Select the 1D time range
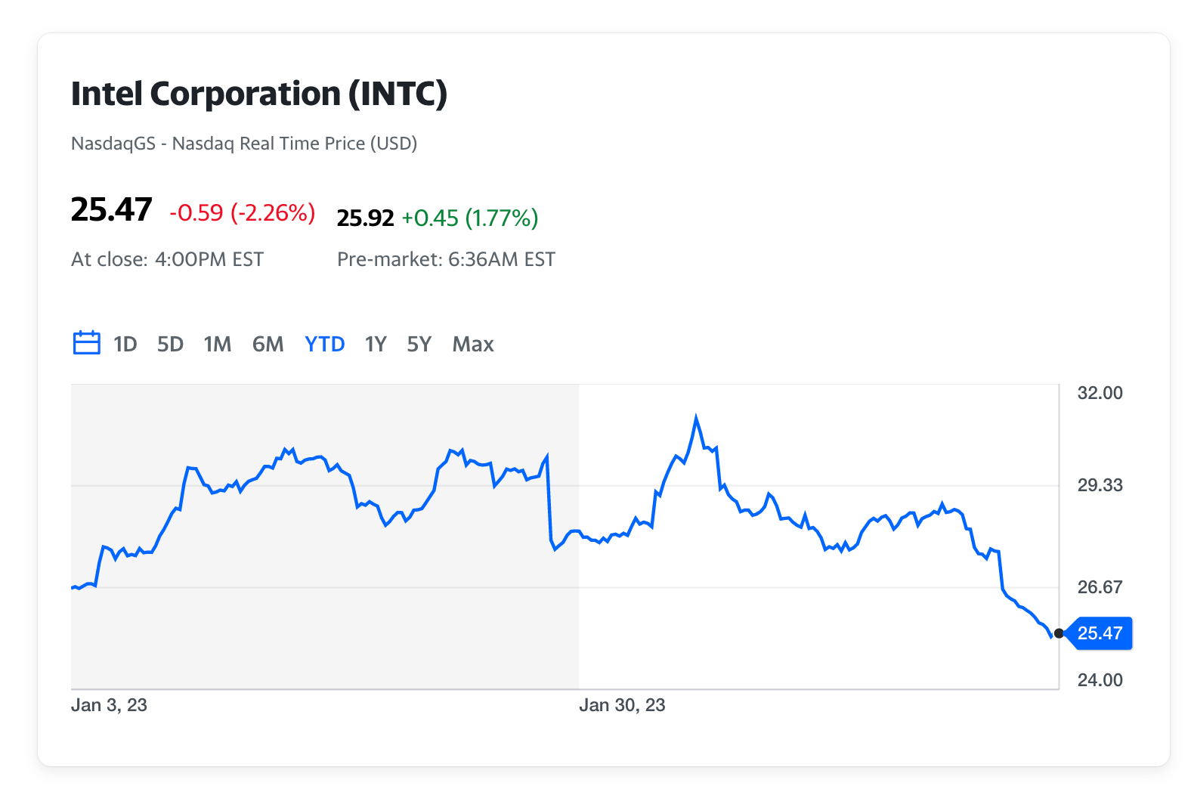The width and height of the screenshot is (1191, 792). click(x=125, y=345)
